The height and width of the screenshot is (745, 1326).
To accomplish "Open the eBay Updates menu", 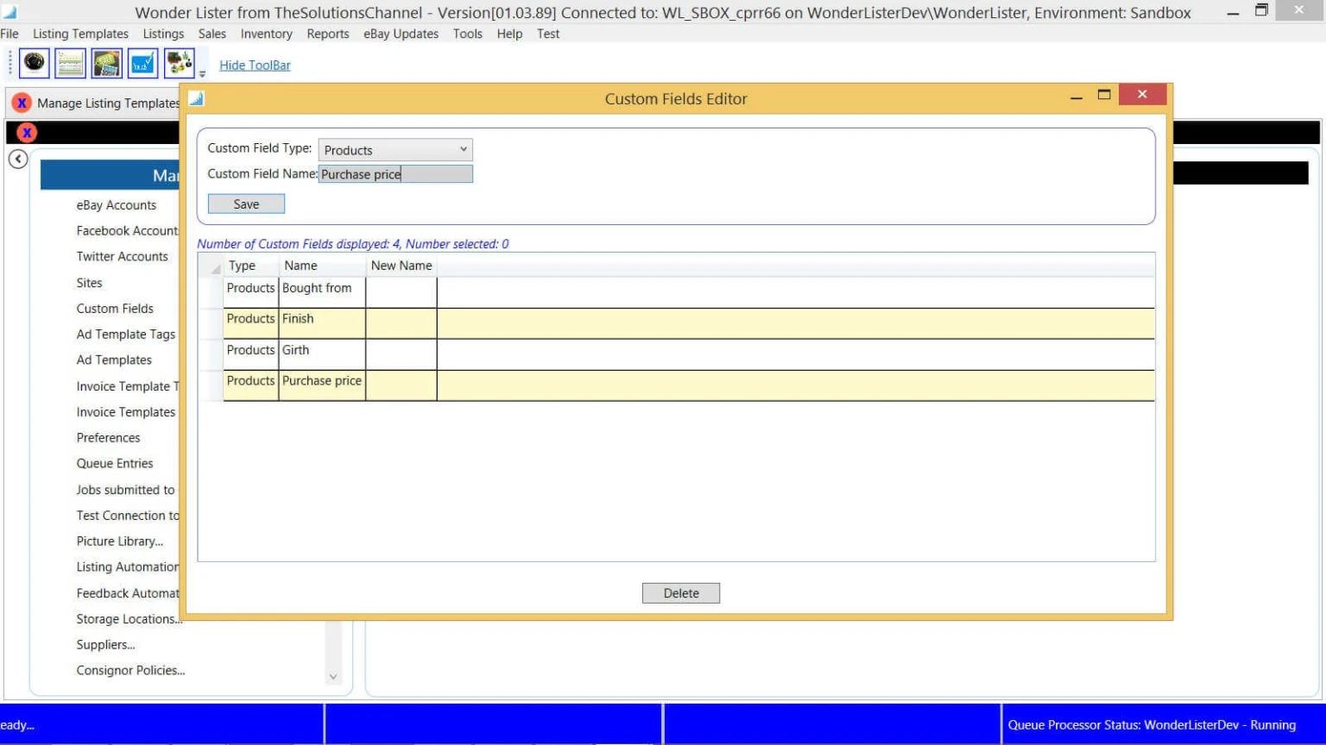I will (401, 34).
